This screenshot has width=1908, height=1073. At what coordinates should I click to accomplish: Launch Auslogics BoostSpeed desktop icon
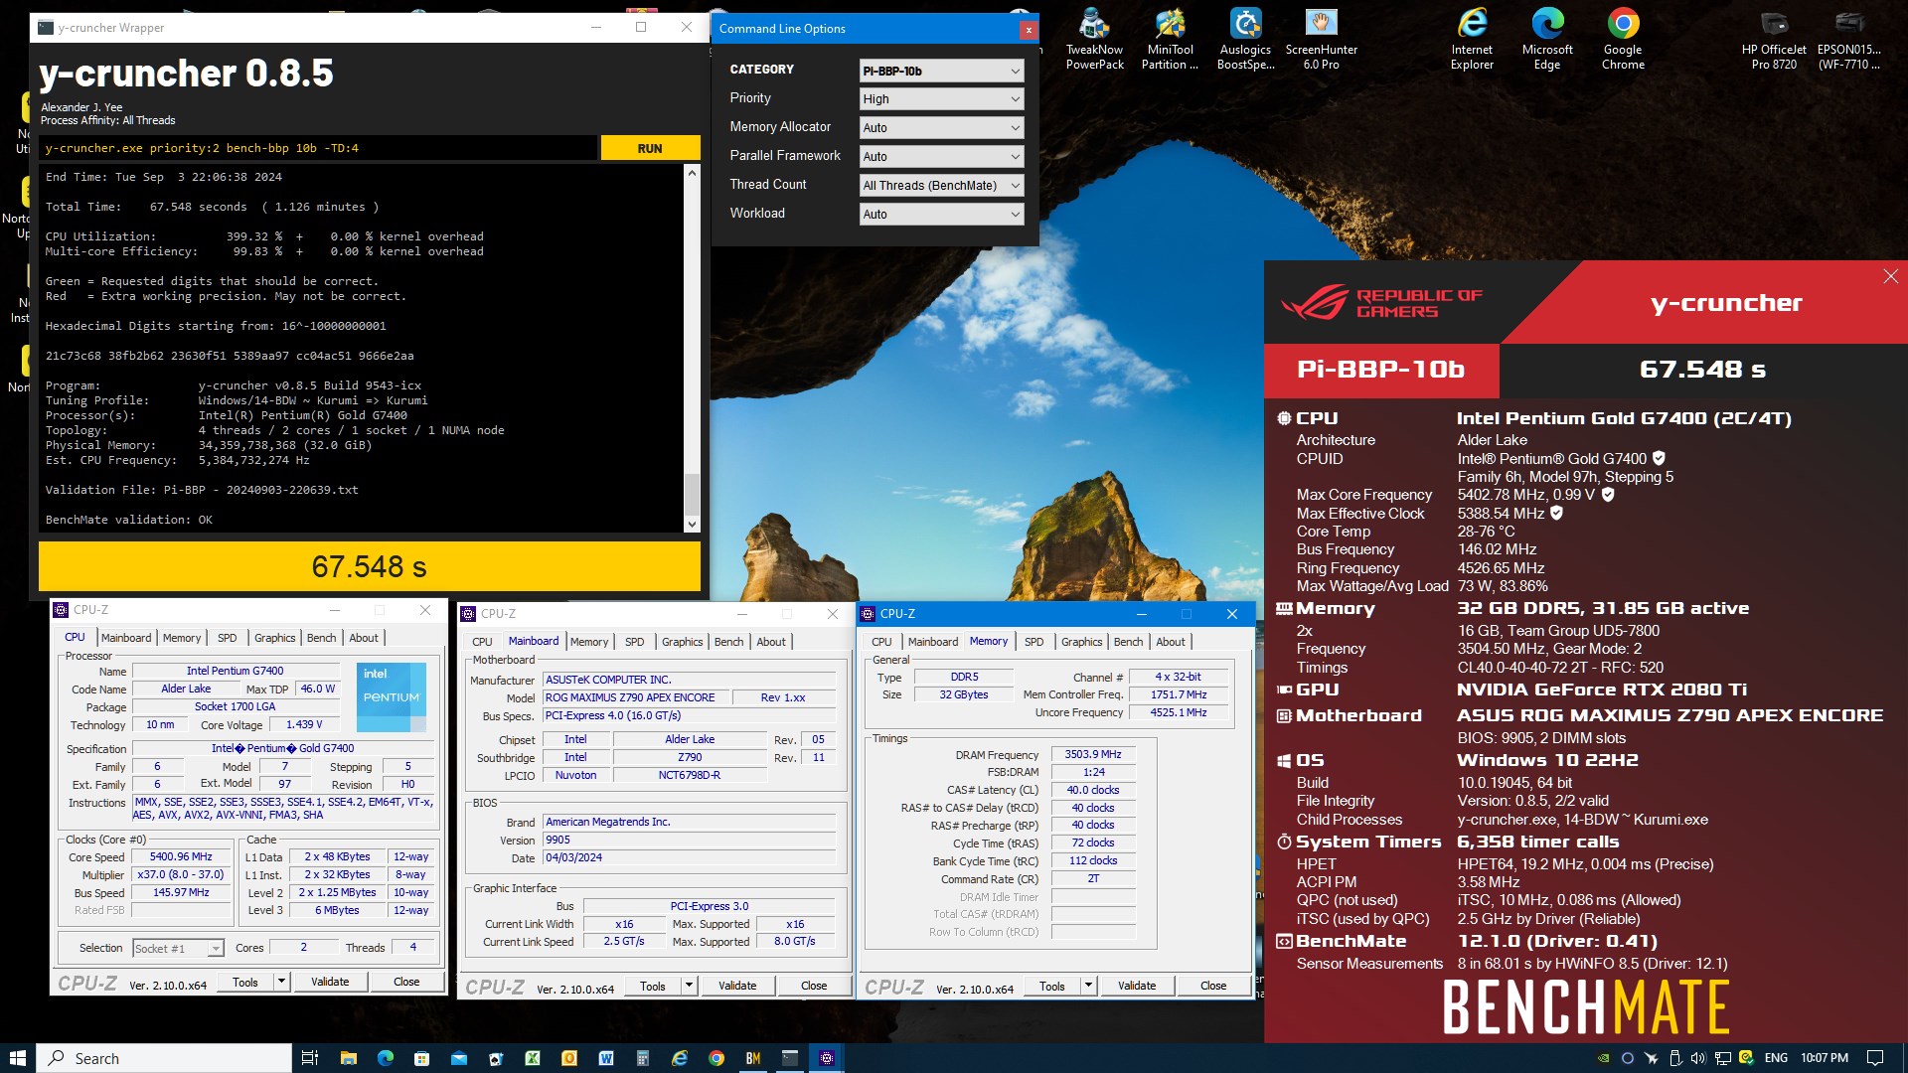click(x=1245, y=40)
